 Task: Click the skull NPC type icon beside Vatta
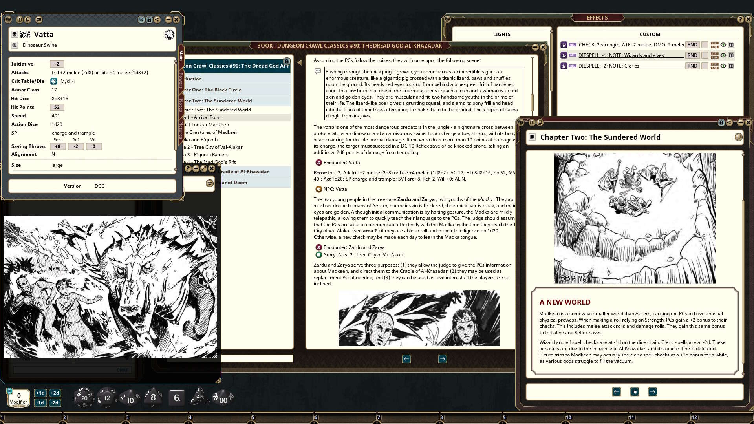(x=15, y=35)
